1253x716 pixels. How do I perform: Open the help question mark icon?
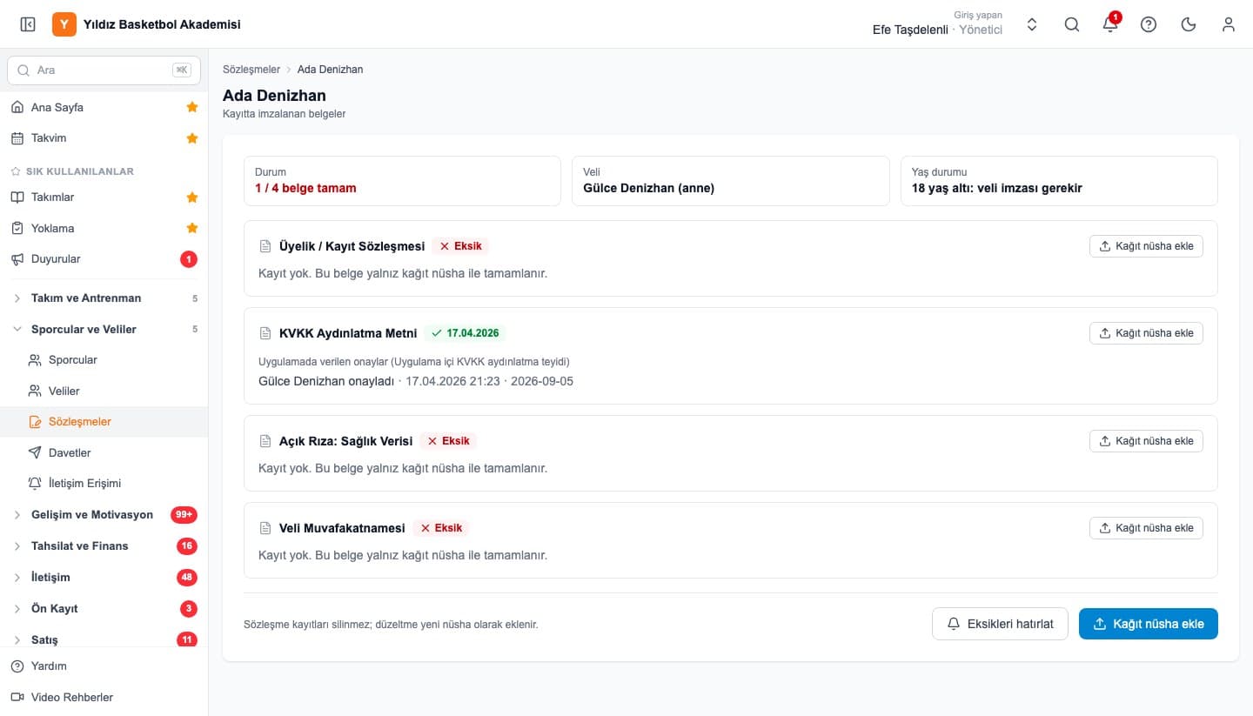coord(1149,24)
